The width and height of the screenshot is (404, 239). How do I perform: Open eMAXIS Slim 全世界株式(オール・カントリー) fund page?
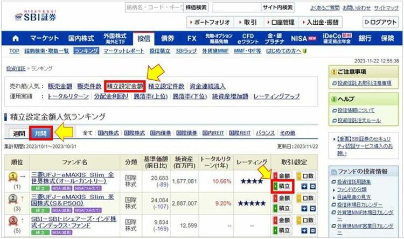(x=72, y=178)
